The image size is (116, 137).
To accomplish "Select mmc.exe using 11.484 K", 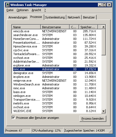I will point(55,88).
